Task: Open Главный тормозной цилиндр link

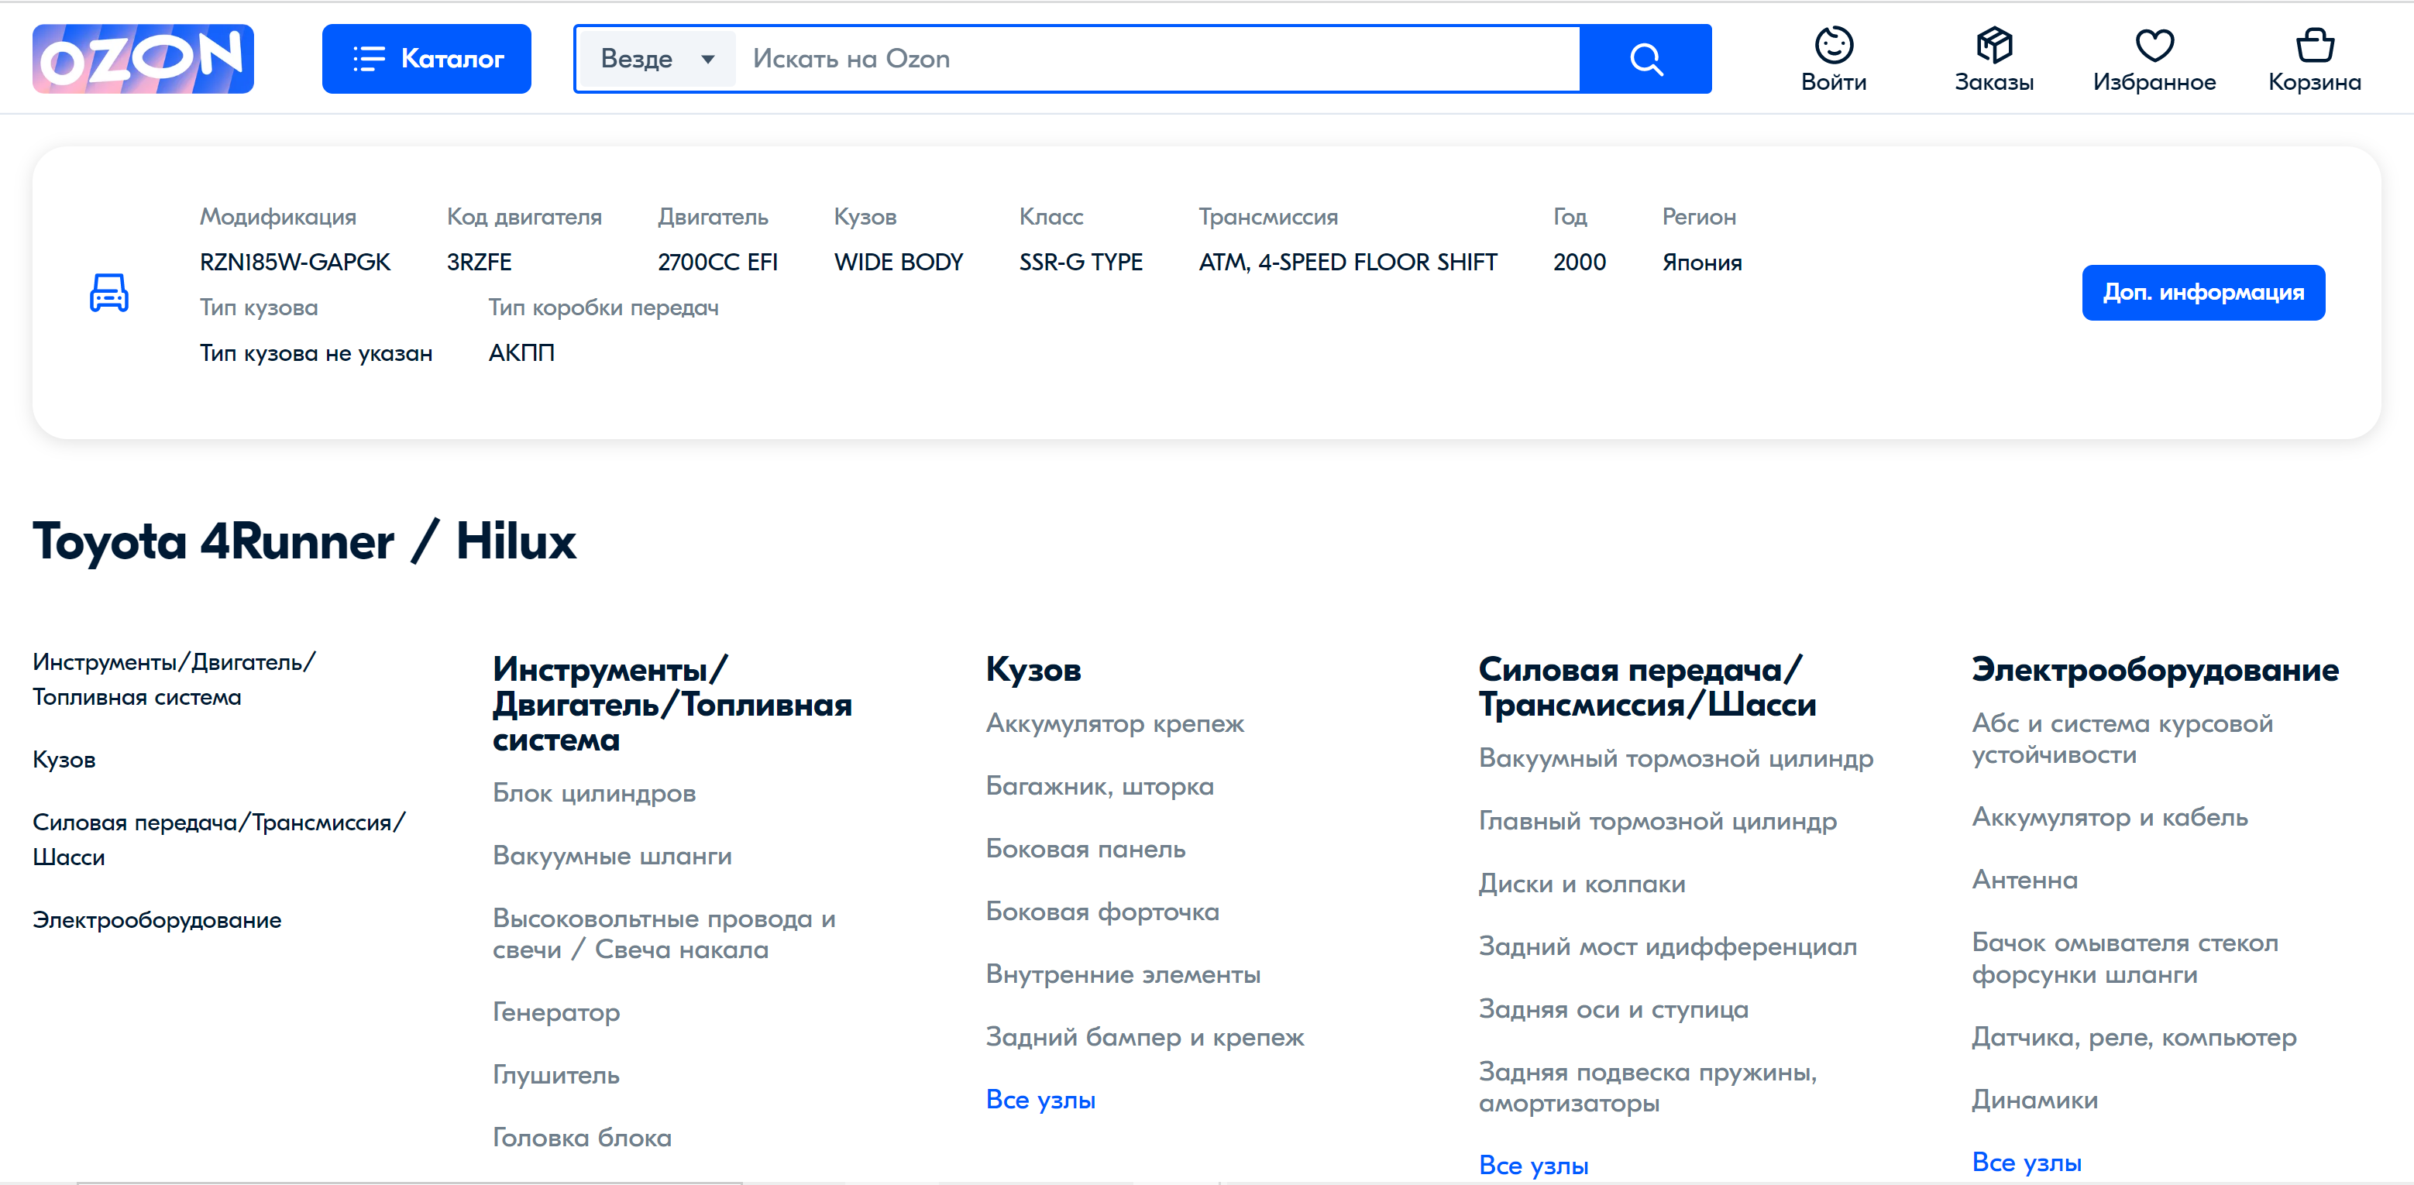Action: 1657,822
